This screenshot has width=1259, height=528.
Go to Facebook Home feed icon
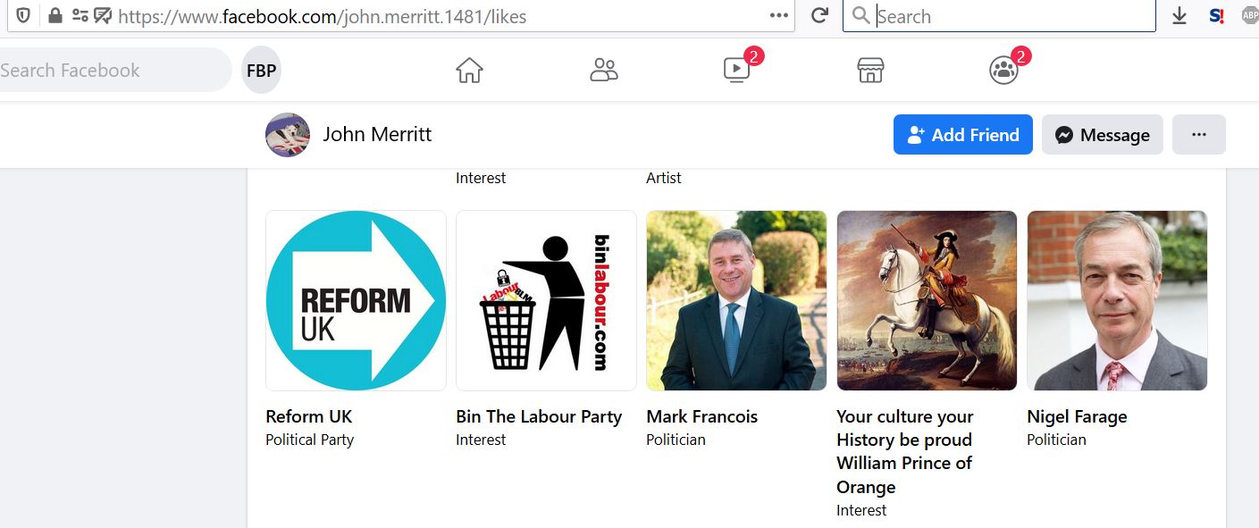click(469, 70)
